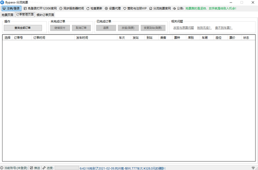Viewport: 258px width, 170px height.
Task: Click the clock icon 同步服务器时间
Action: [61, 9]
